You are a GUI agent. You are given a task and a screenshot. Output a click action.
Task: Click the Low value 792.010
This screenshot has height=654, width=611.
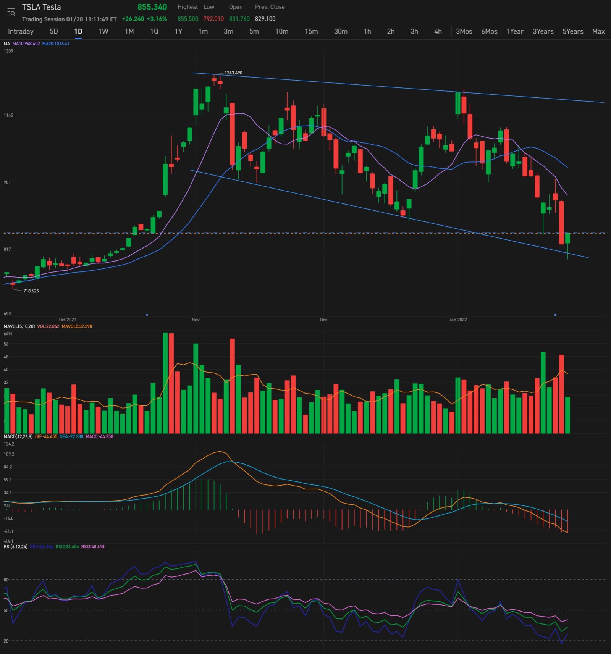click(213, 19)
